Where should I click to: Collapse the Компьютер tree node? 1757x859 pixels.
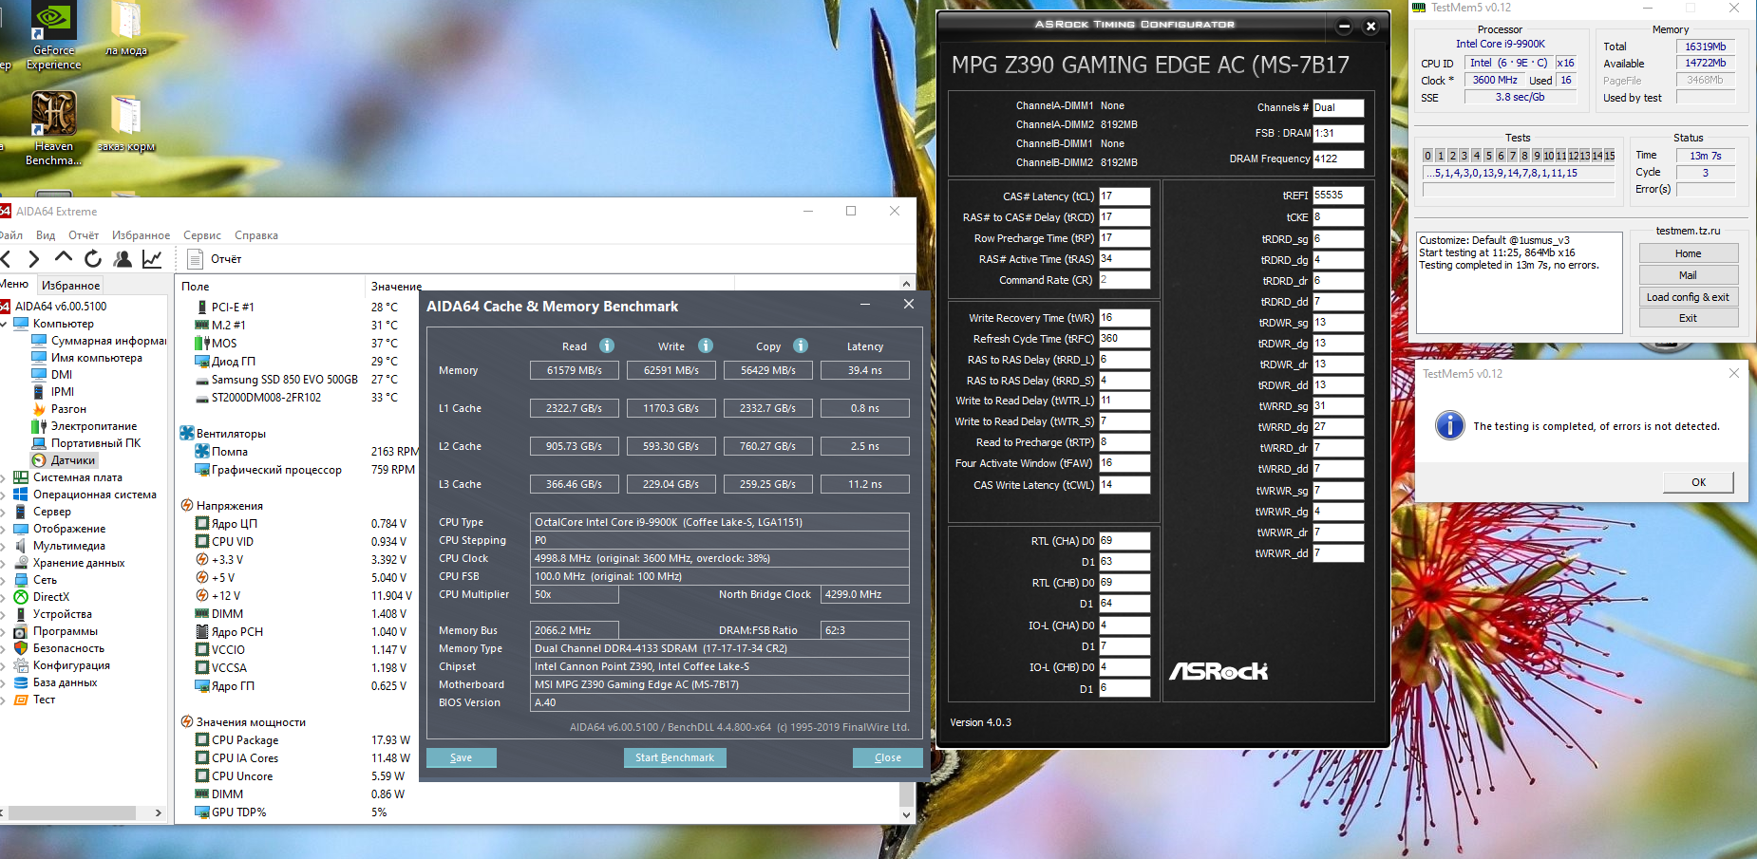(x=4, y=324)
